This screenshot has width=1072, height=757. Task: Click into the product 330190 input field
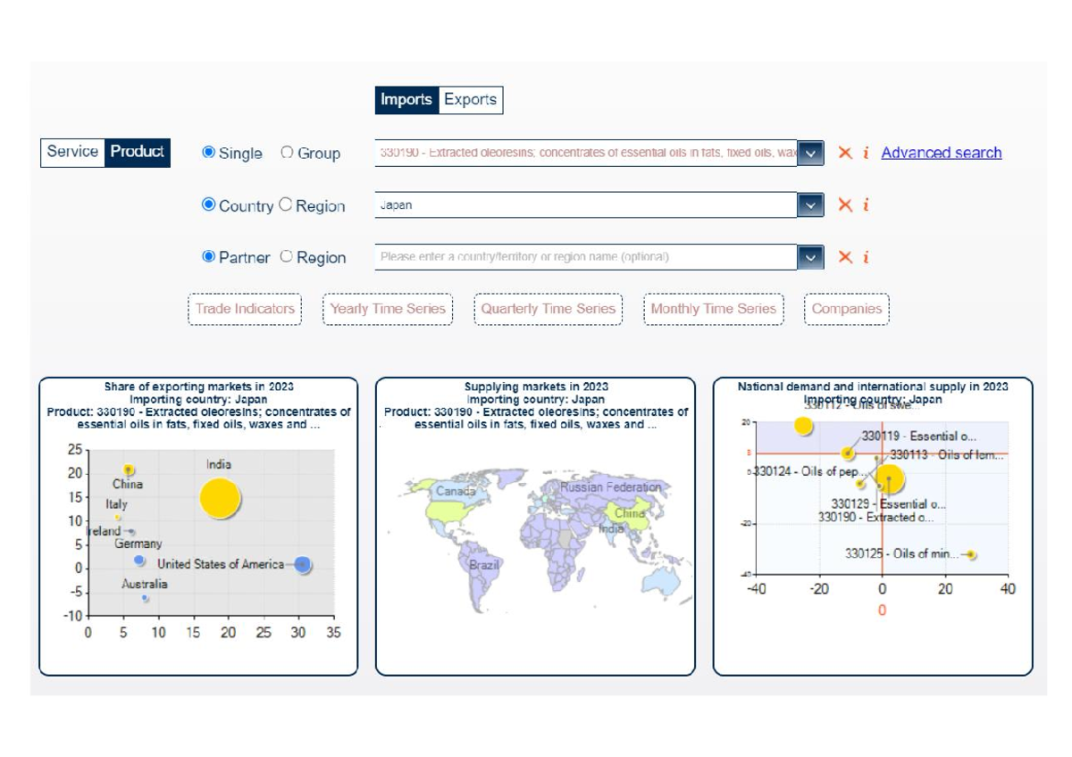[x=586, y=153]
